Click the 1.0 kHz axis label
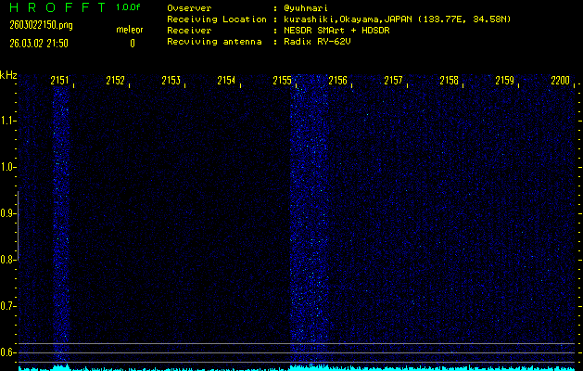 tap(7, 167)
